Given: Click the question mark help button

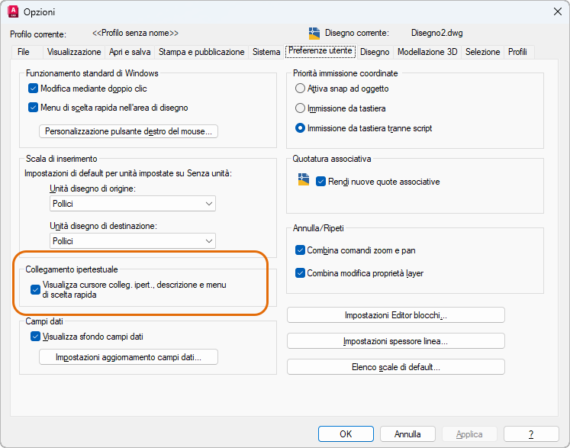Looking at the screenshot, I should pos(530,434).
